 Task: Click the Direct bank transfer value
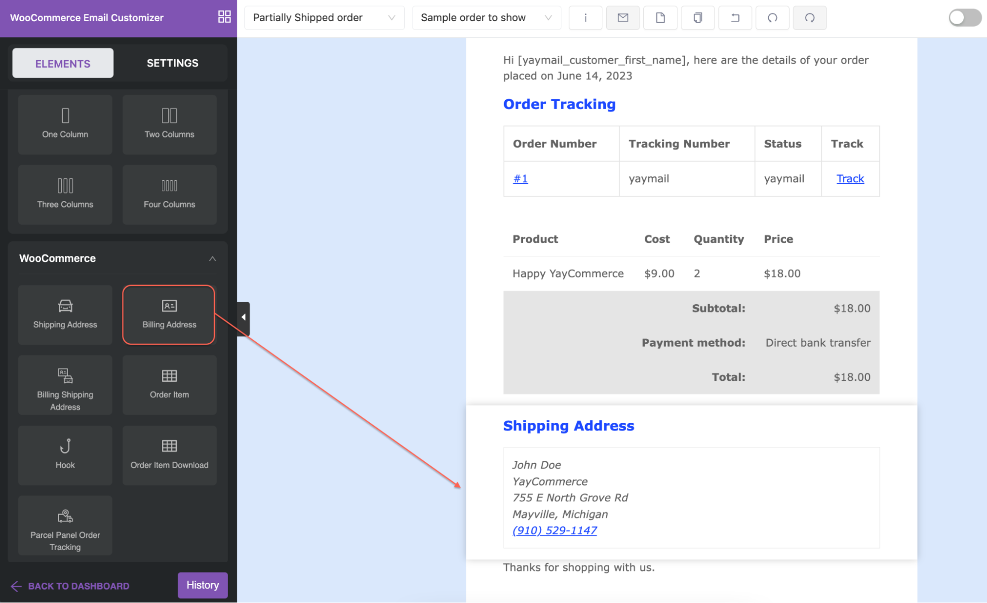[x=818, y=343]
